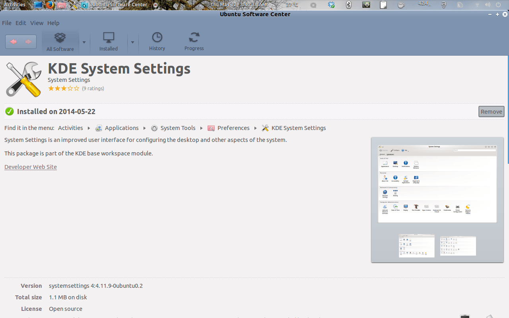Open the Edit menu
The height and width of the screenshot is (318, 509).
(21, 23)
